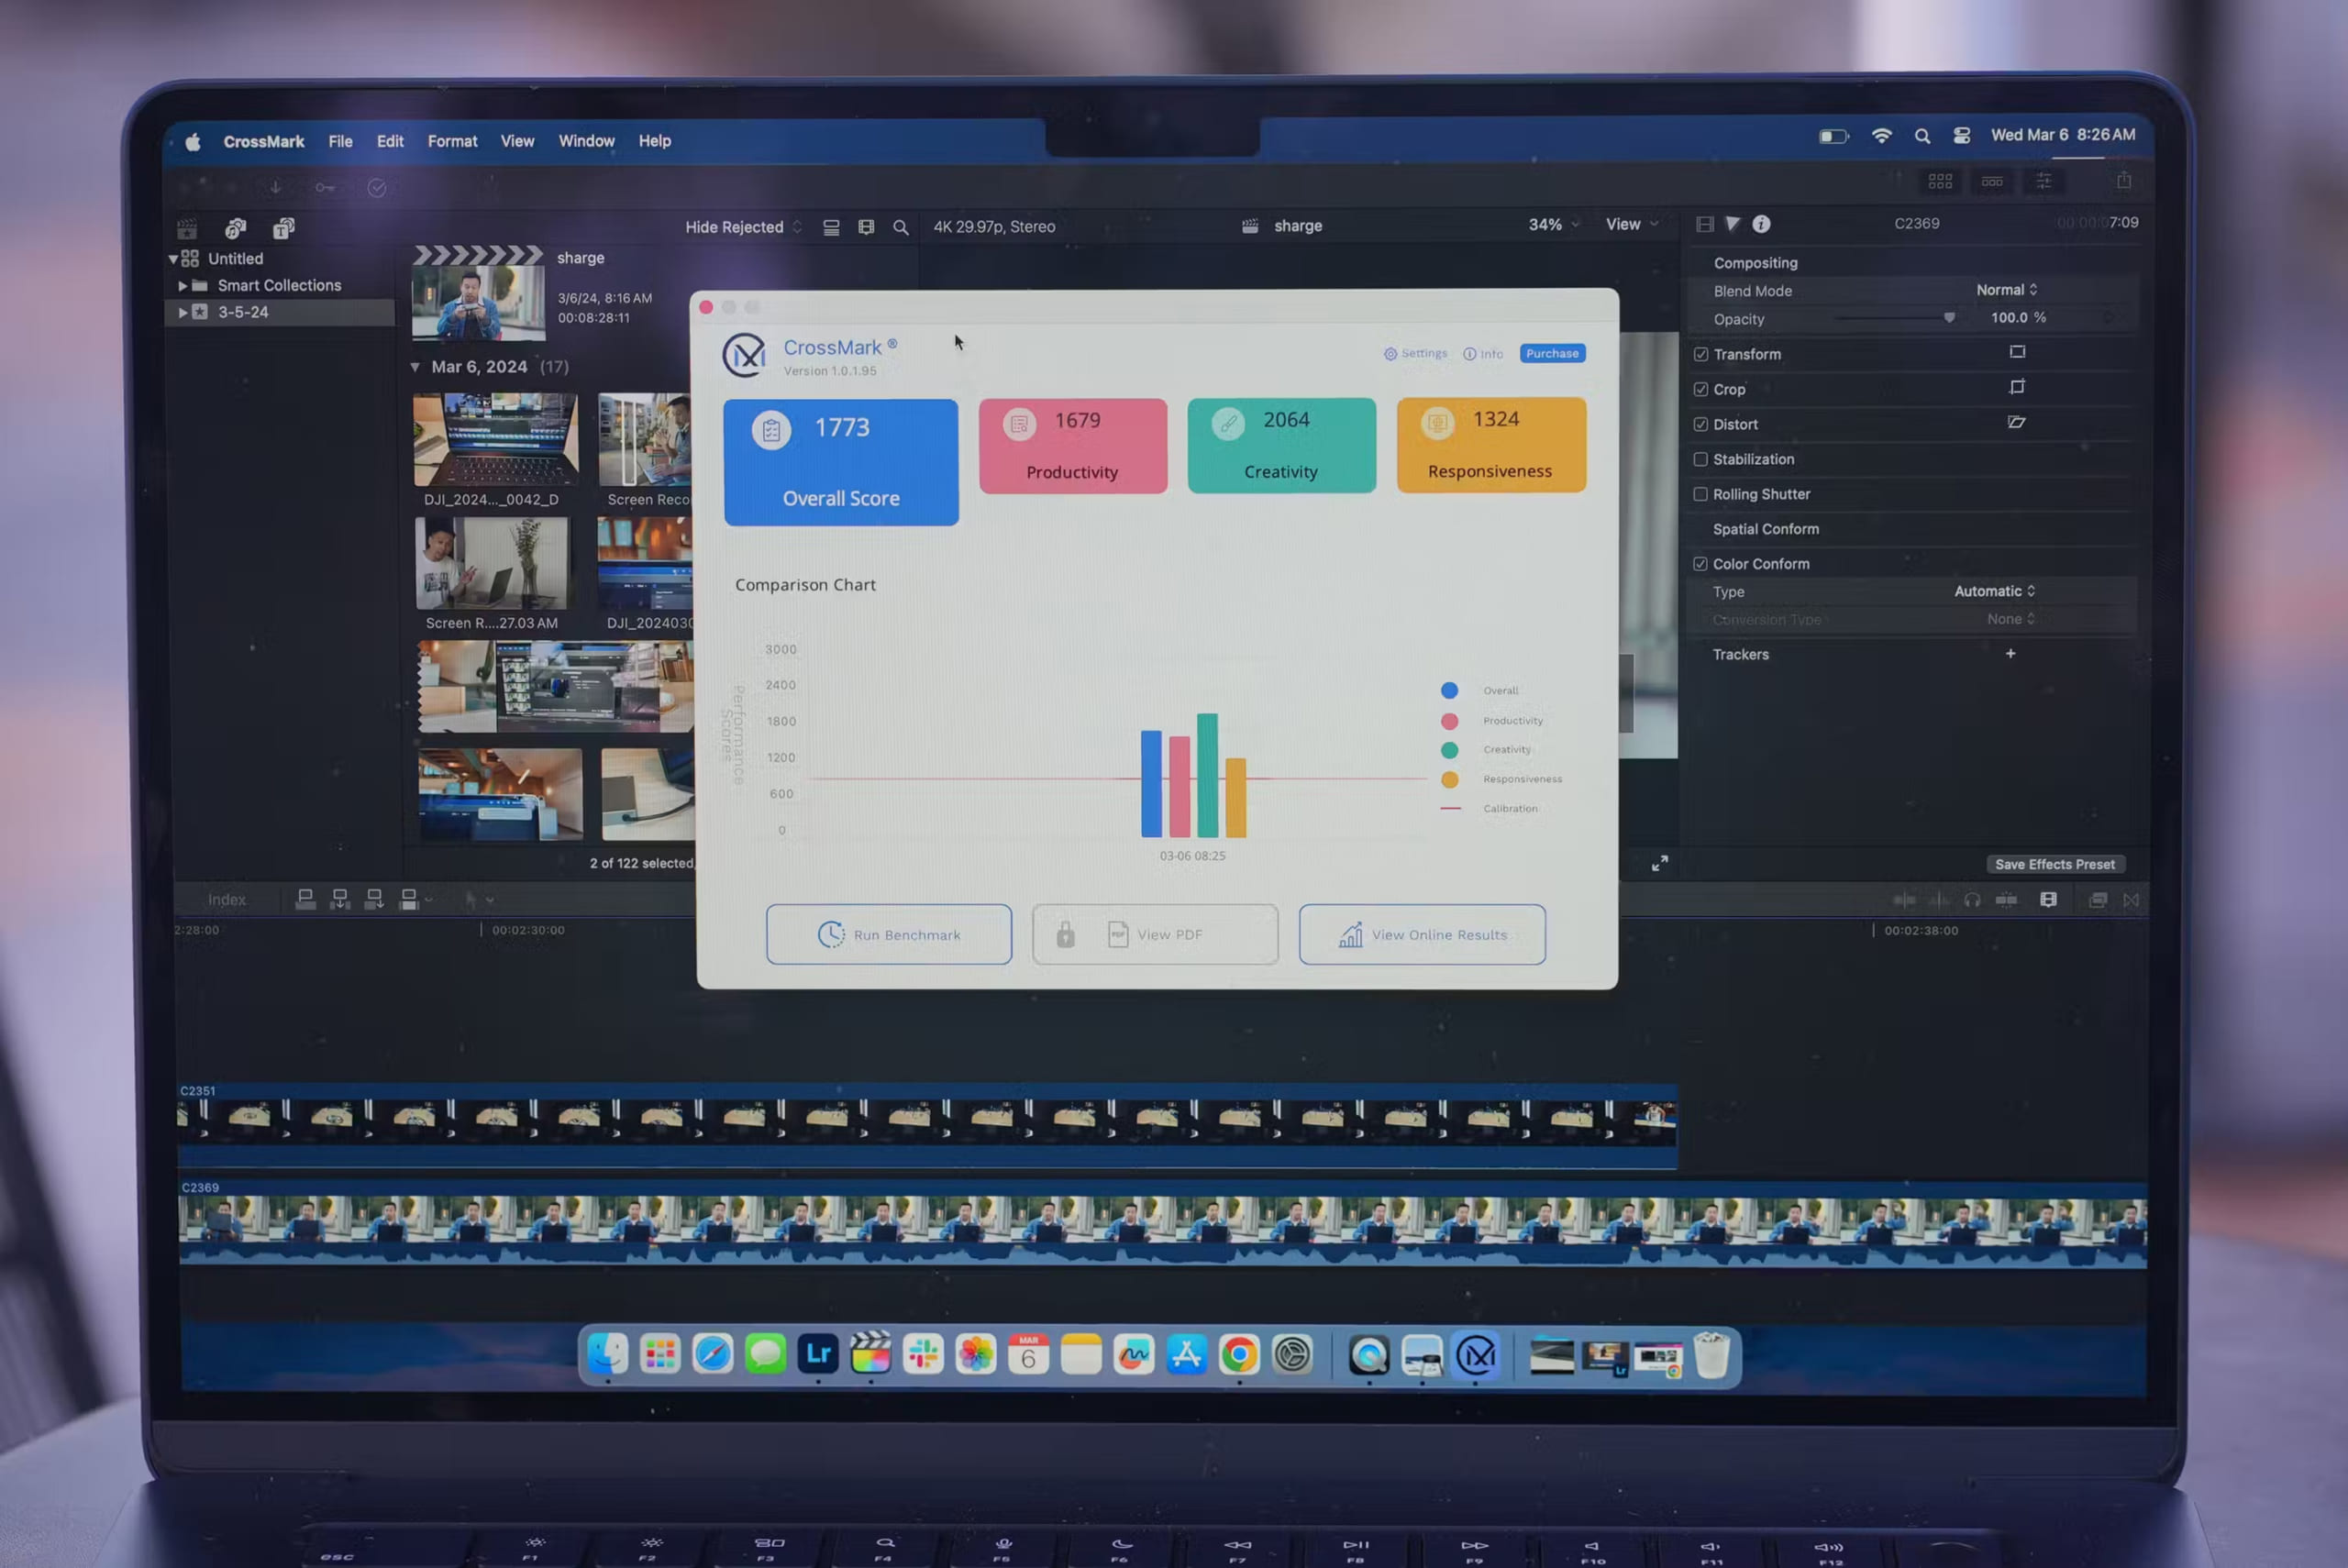The image size is (2348, 1568).
Task: Open the search field in the browser
Action: pyautogui.click(x=901, y=227)
